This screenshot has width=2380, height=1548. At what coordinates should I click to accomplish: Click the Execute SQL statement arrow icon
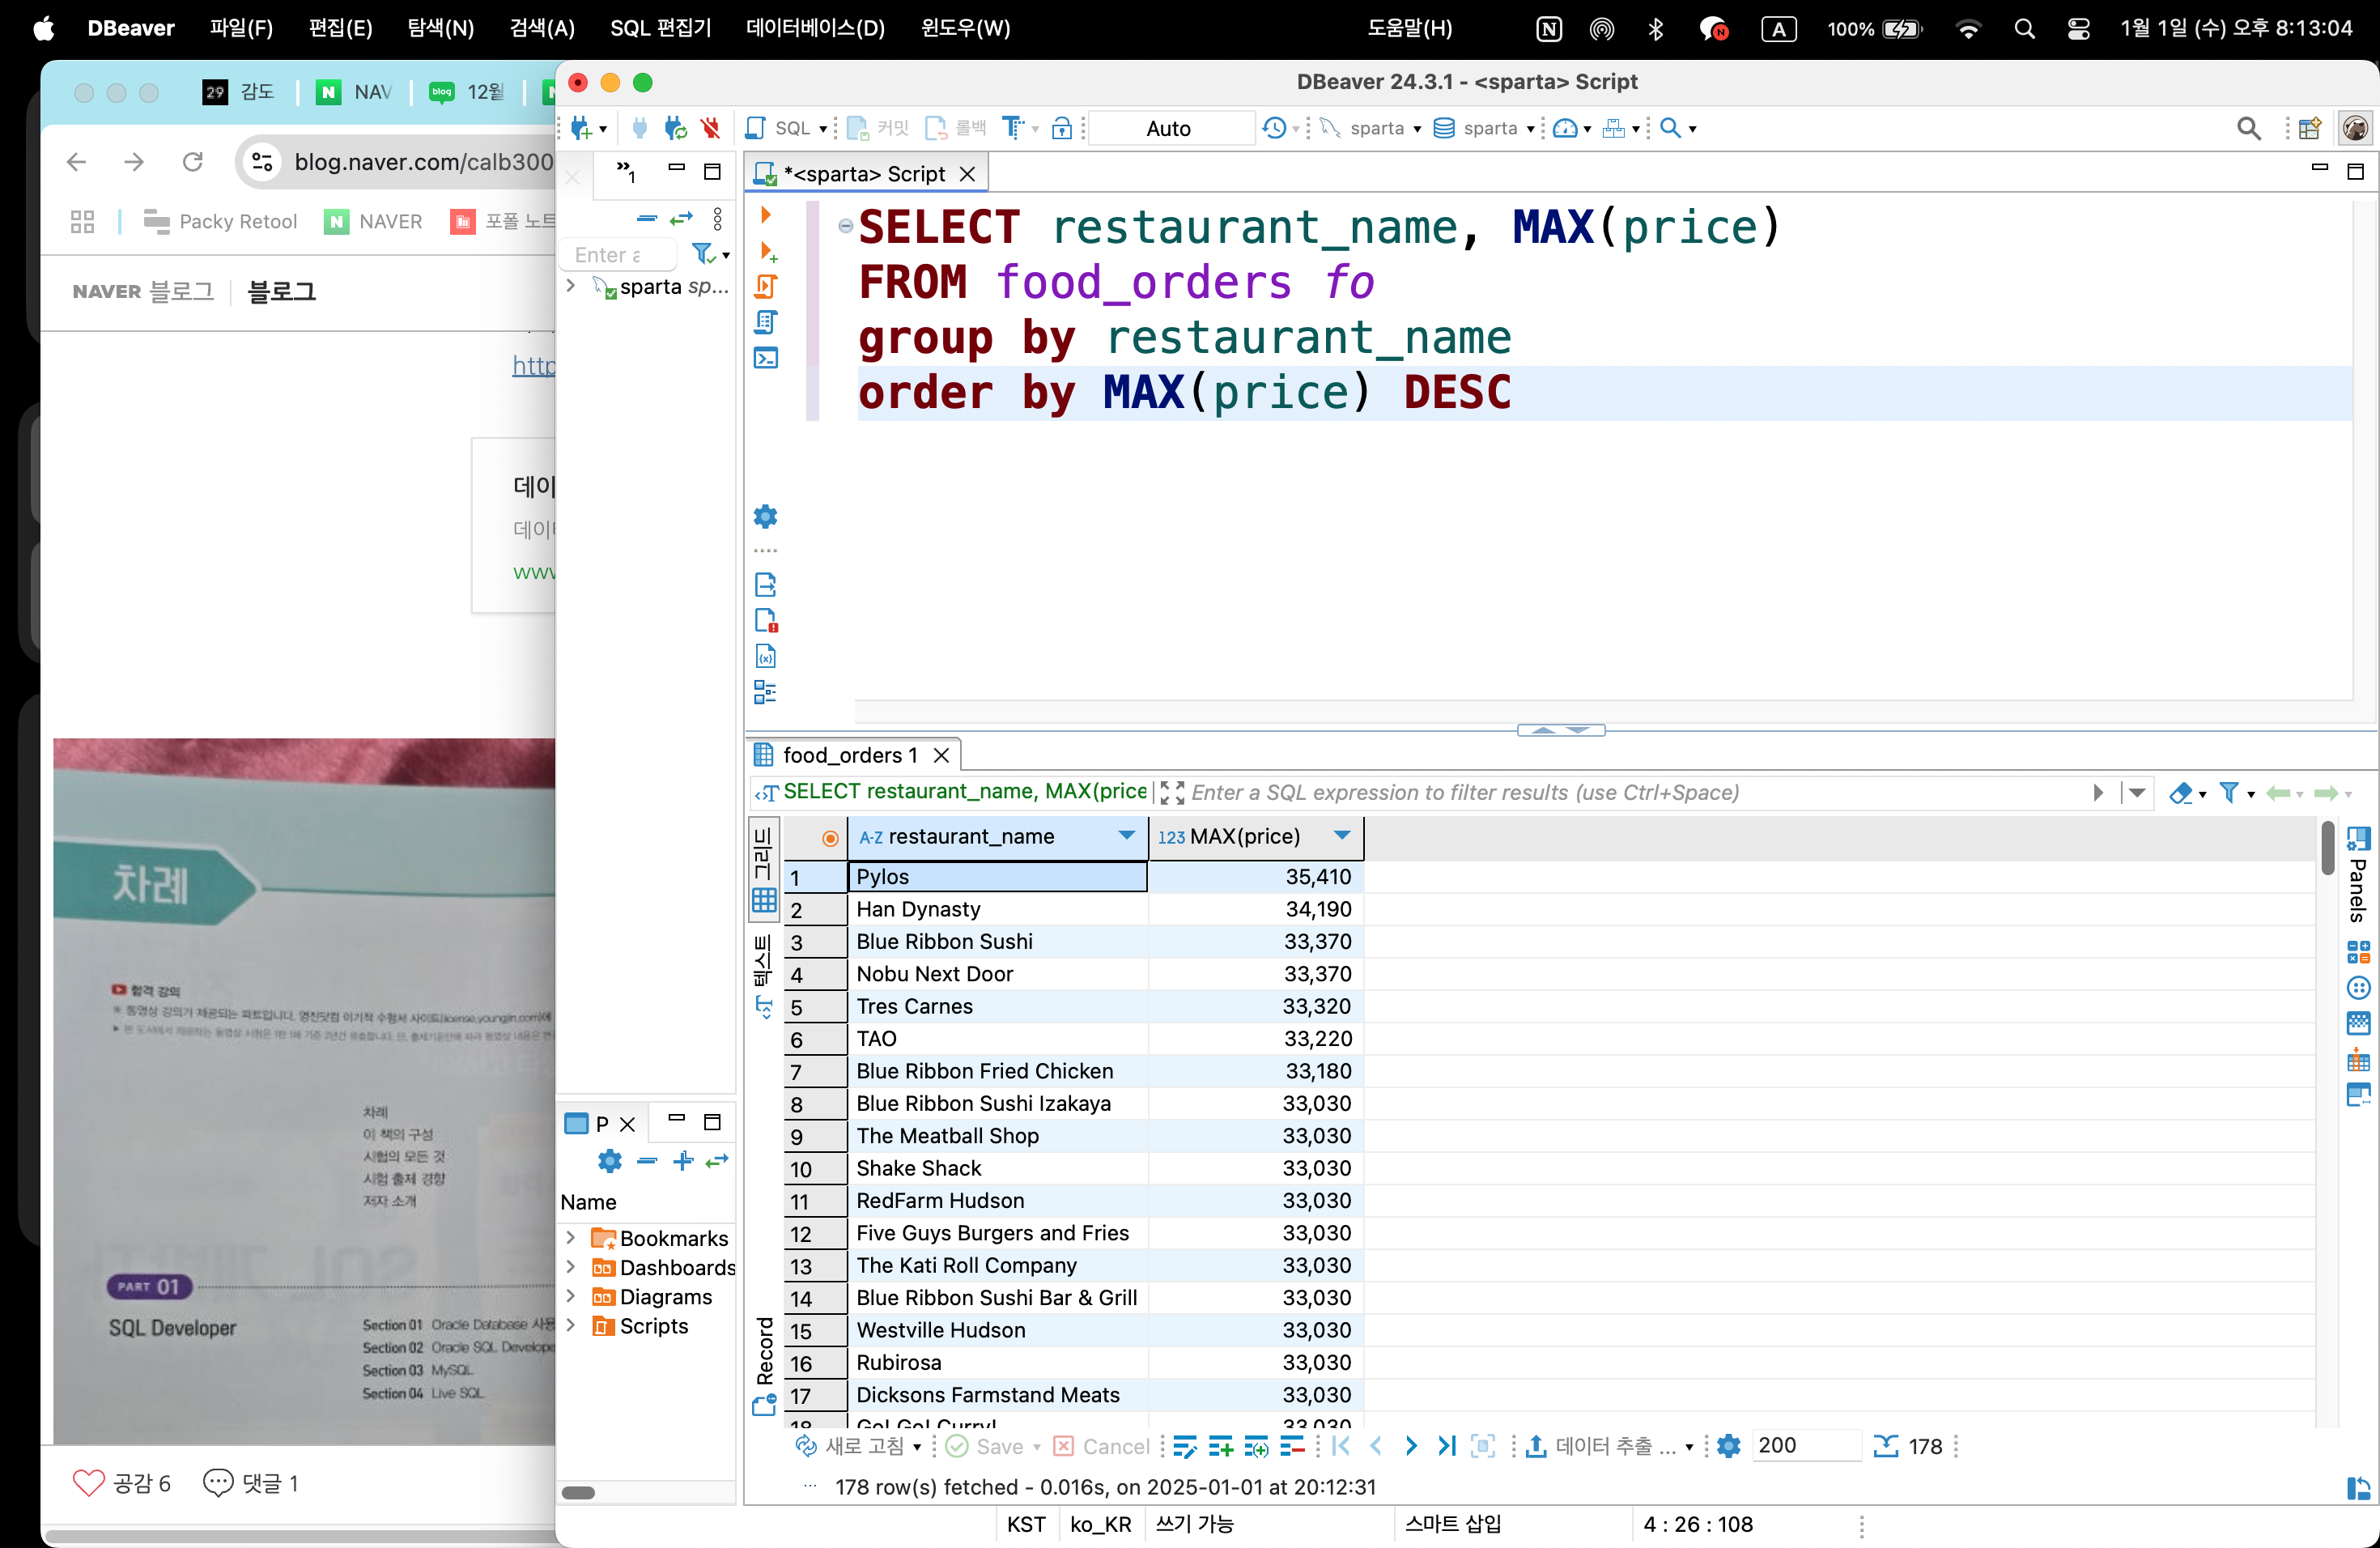[x=766, y=215]
